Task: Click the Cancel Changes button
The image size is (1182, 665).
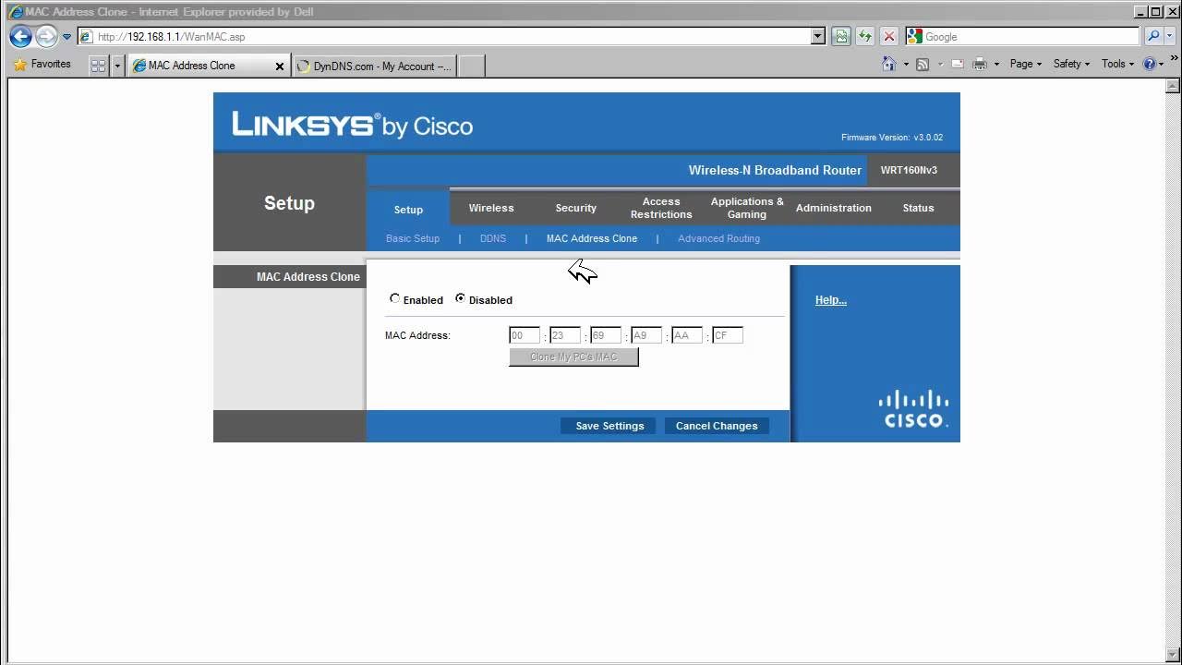Action: tap(717, 426)
